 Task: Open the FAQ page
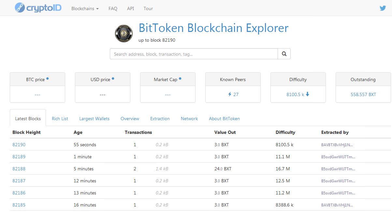[x=113, y=8]
